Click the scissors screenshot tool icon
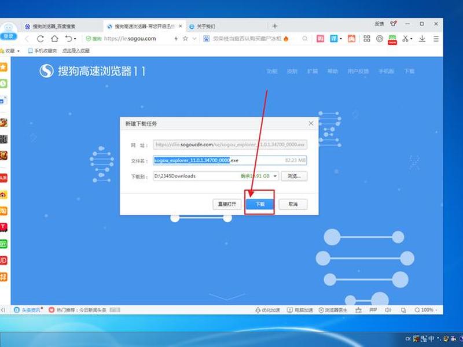The image size is (463, 347). tap(406, 39)
